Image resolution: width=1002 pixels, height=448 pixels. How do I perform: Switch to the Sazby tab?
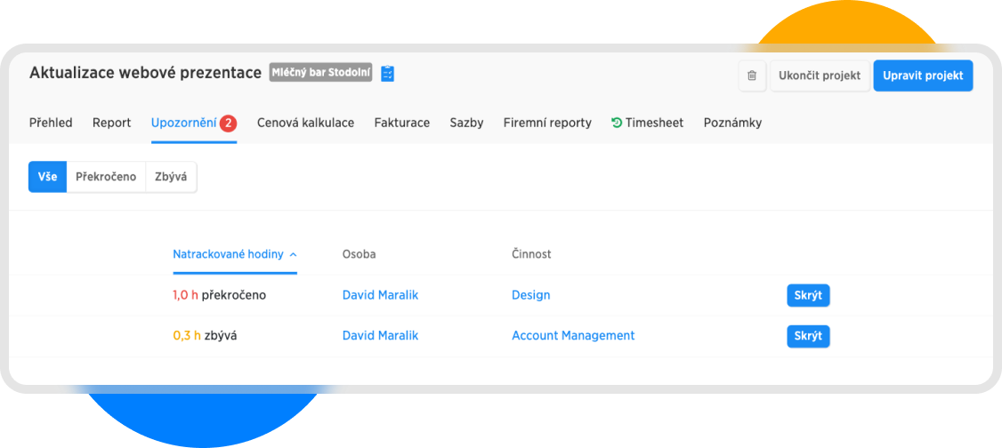pyautogui.click(x=466, y=124)
